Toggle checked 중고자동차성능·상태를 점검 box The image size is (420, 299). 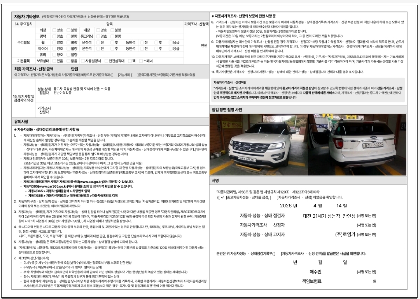point(222,197)
